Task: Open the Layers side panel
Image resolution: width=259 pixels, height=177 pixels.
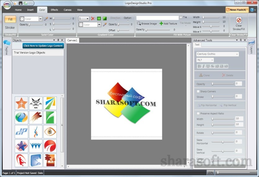Action: (252, 47)
